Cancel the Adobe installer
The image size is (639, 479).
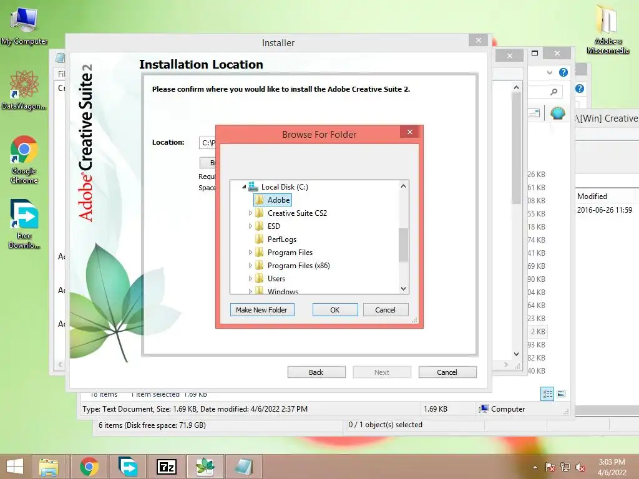tap(447, 372)
